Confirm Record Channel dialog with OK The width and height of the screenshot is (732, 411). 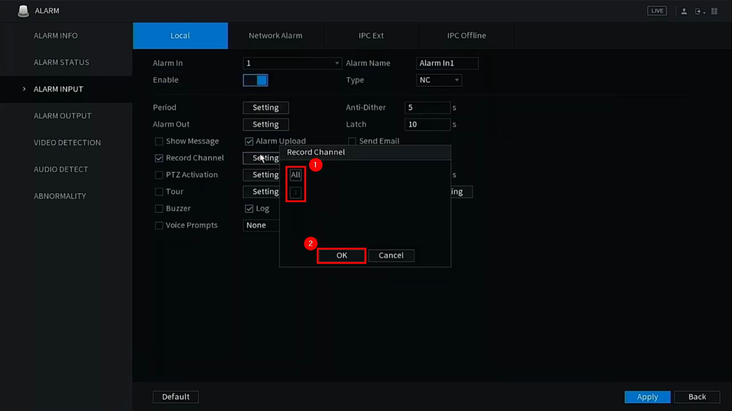tap(341, 256)
